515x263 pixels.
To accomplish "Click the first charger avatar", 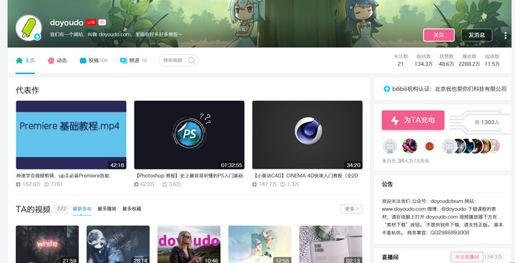I will pos(390,146).
